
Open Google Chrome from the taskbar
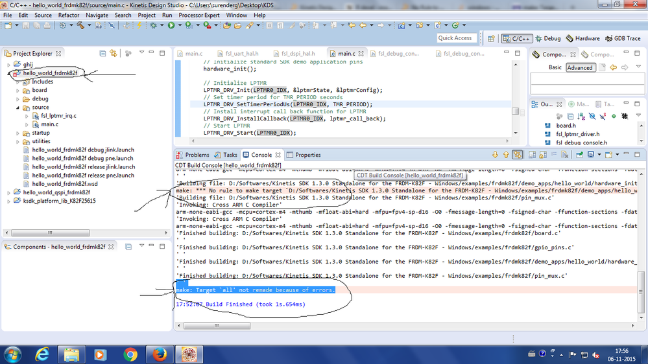click(130, 354)
